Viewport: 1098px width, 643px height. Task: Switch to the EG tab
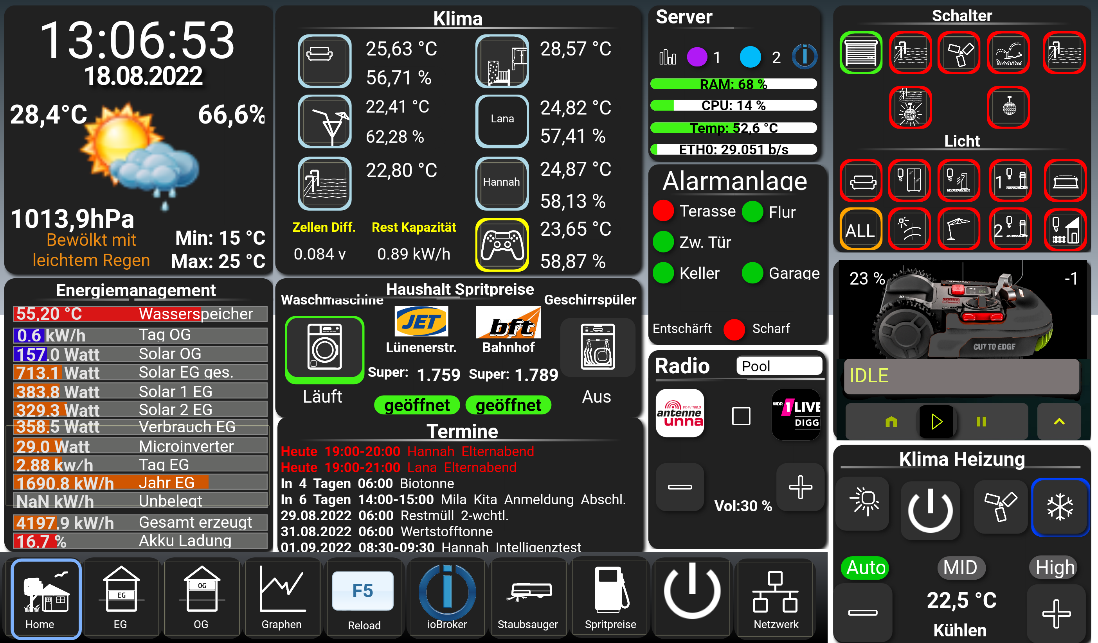121,598
